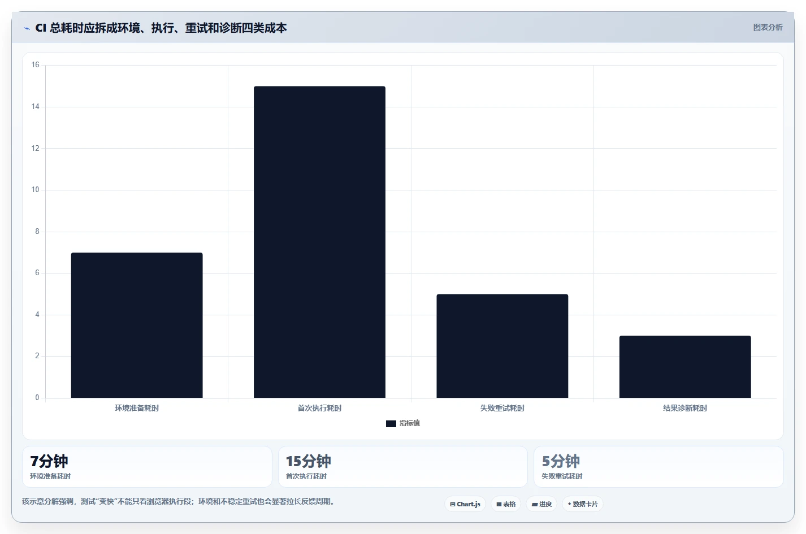Click the icon inside the Chart.js chip

pyautogui.click(x=453, y=505)
